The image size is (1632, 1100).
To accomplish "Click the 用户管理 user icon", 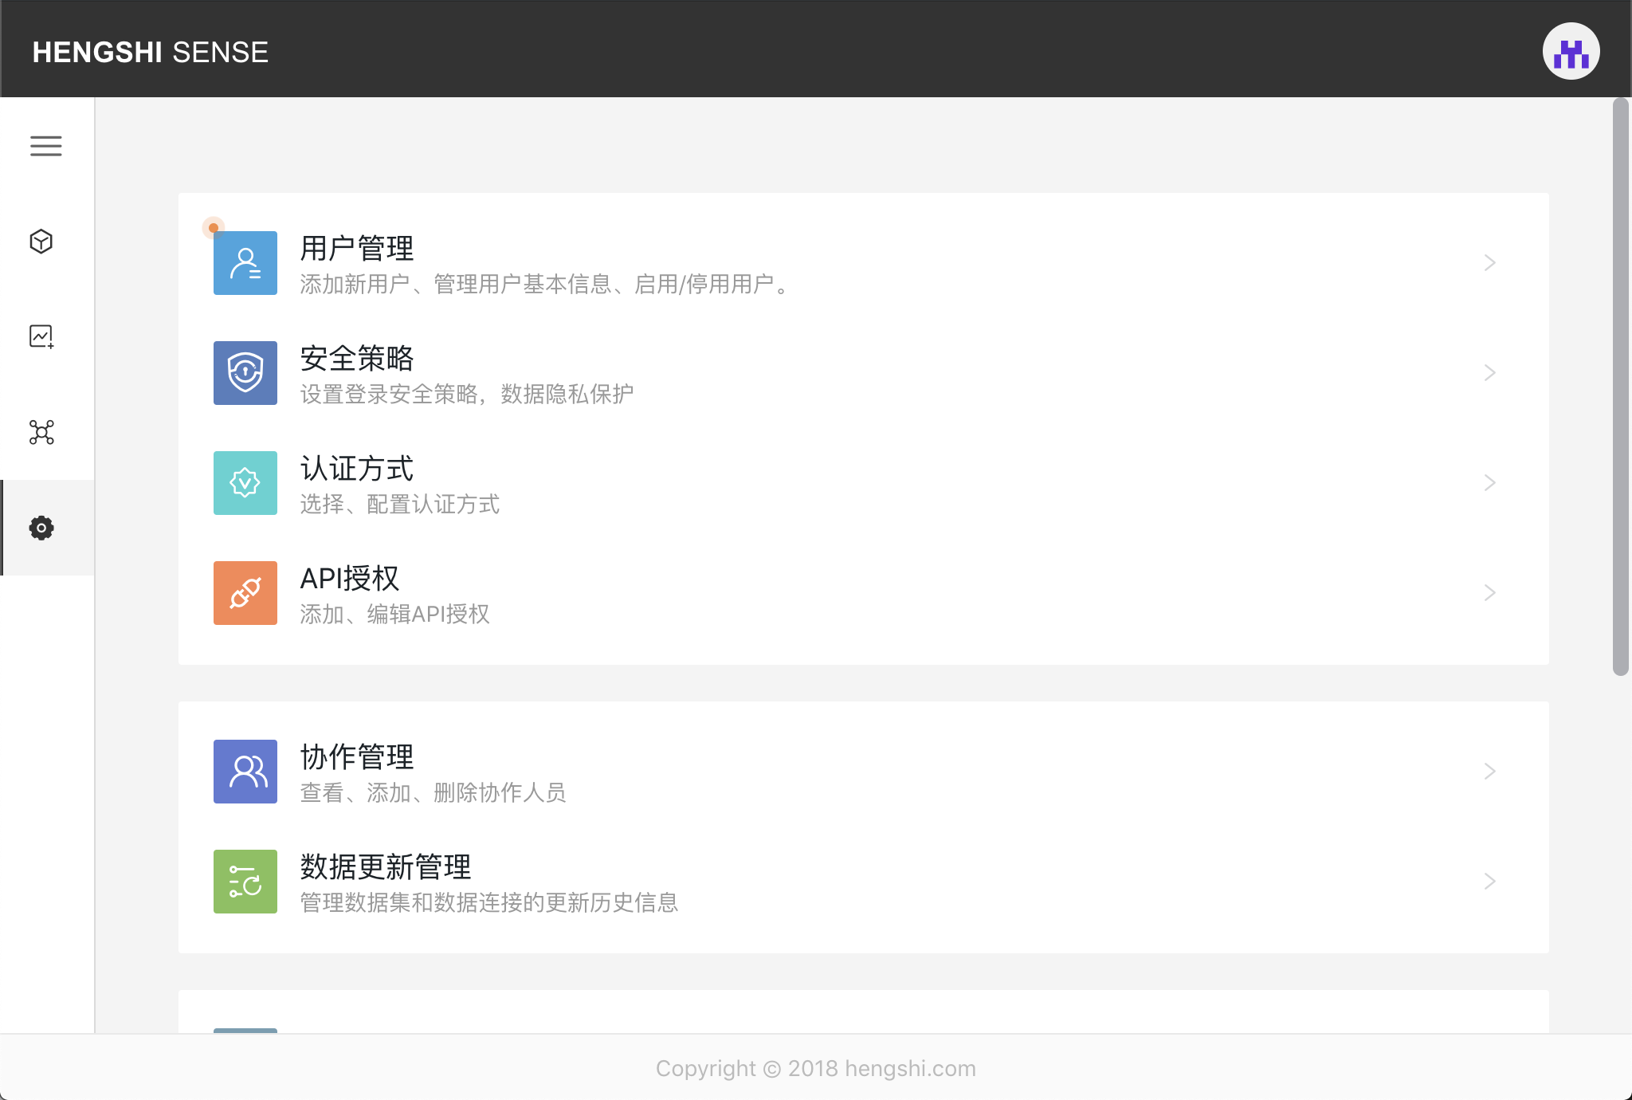I will click(x=245, y=263).
